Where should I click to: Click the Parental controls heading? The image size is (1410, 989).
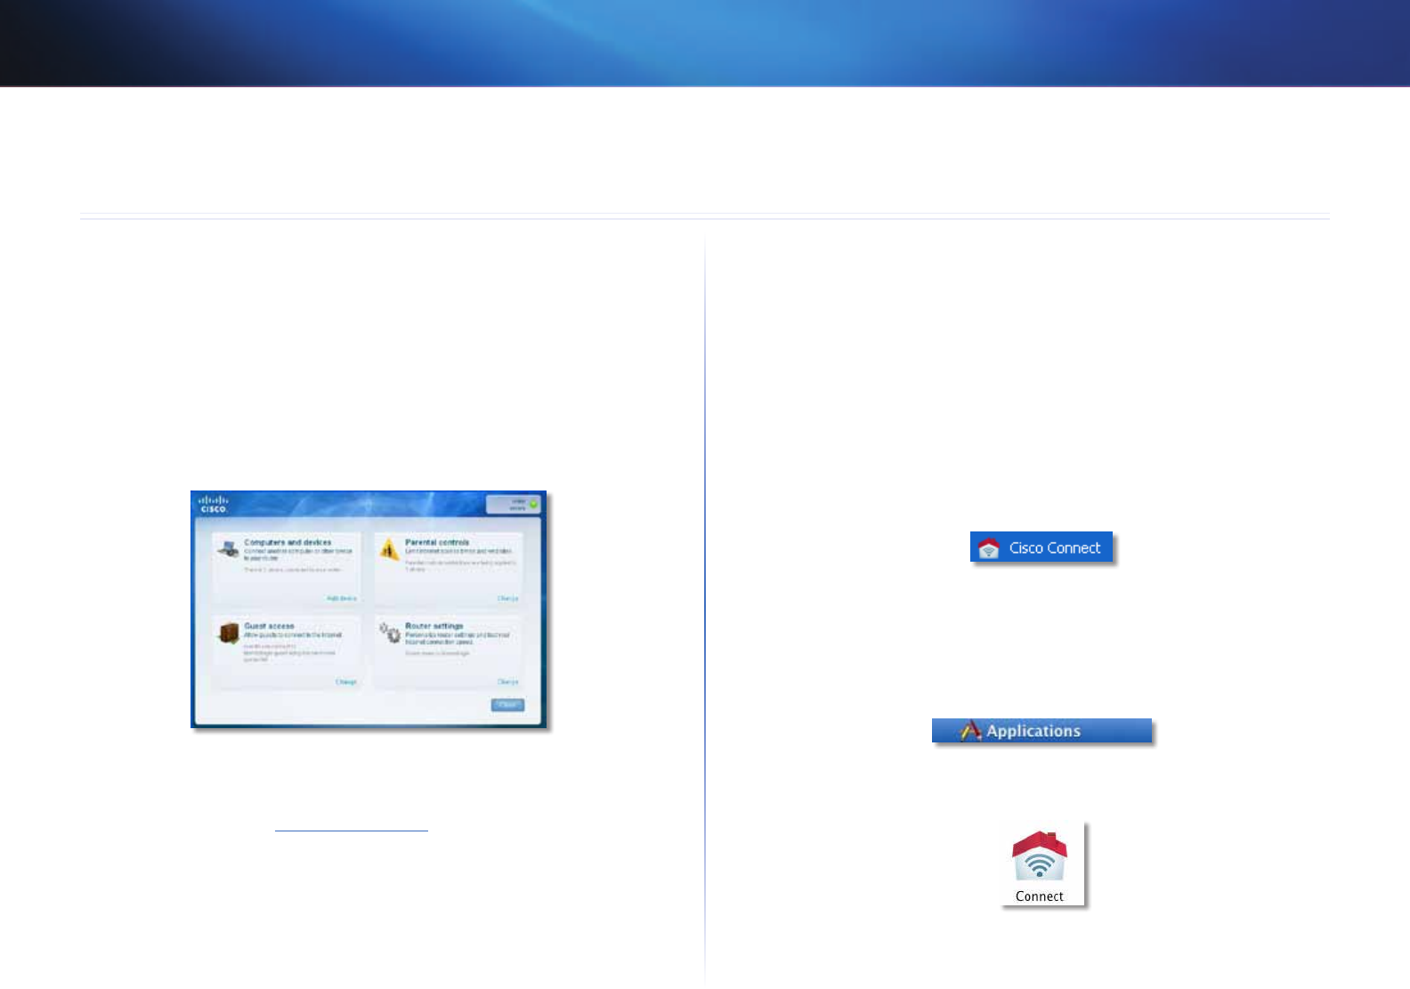[437, 542]
